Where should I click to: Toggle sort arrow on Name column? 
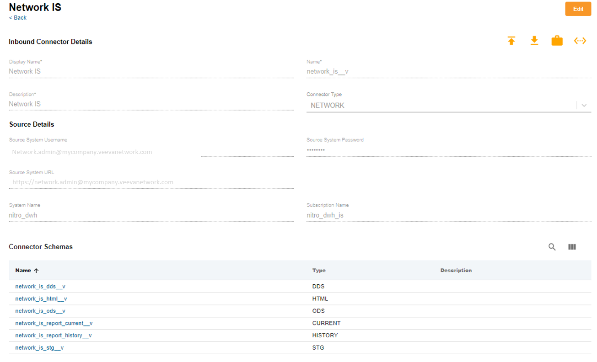36,271
